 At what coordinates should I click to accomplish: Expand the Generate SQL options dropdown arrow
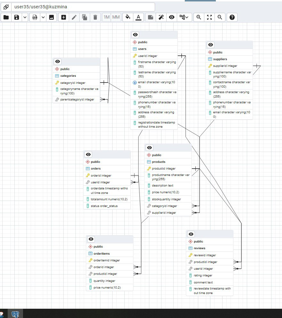43,17
